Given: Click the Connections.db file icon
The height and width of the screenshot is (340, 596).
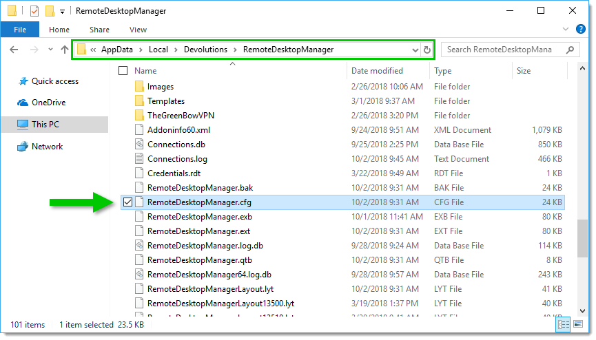Looking at the screenshot, I should pos(139,144).
